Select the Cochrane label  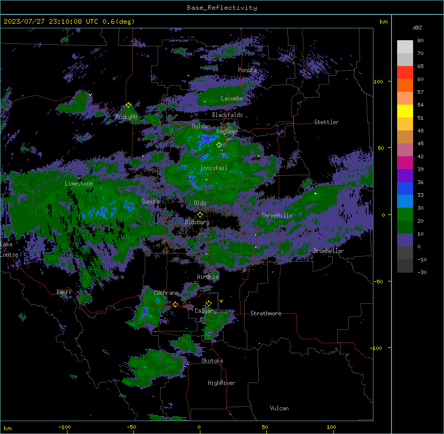point(166,293)
